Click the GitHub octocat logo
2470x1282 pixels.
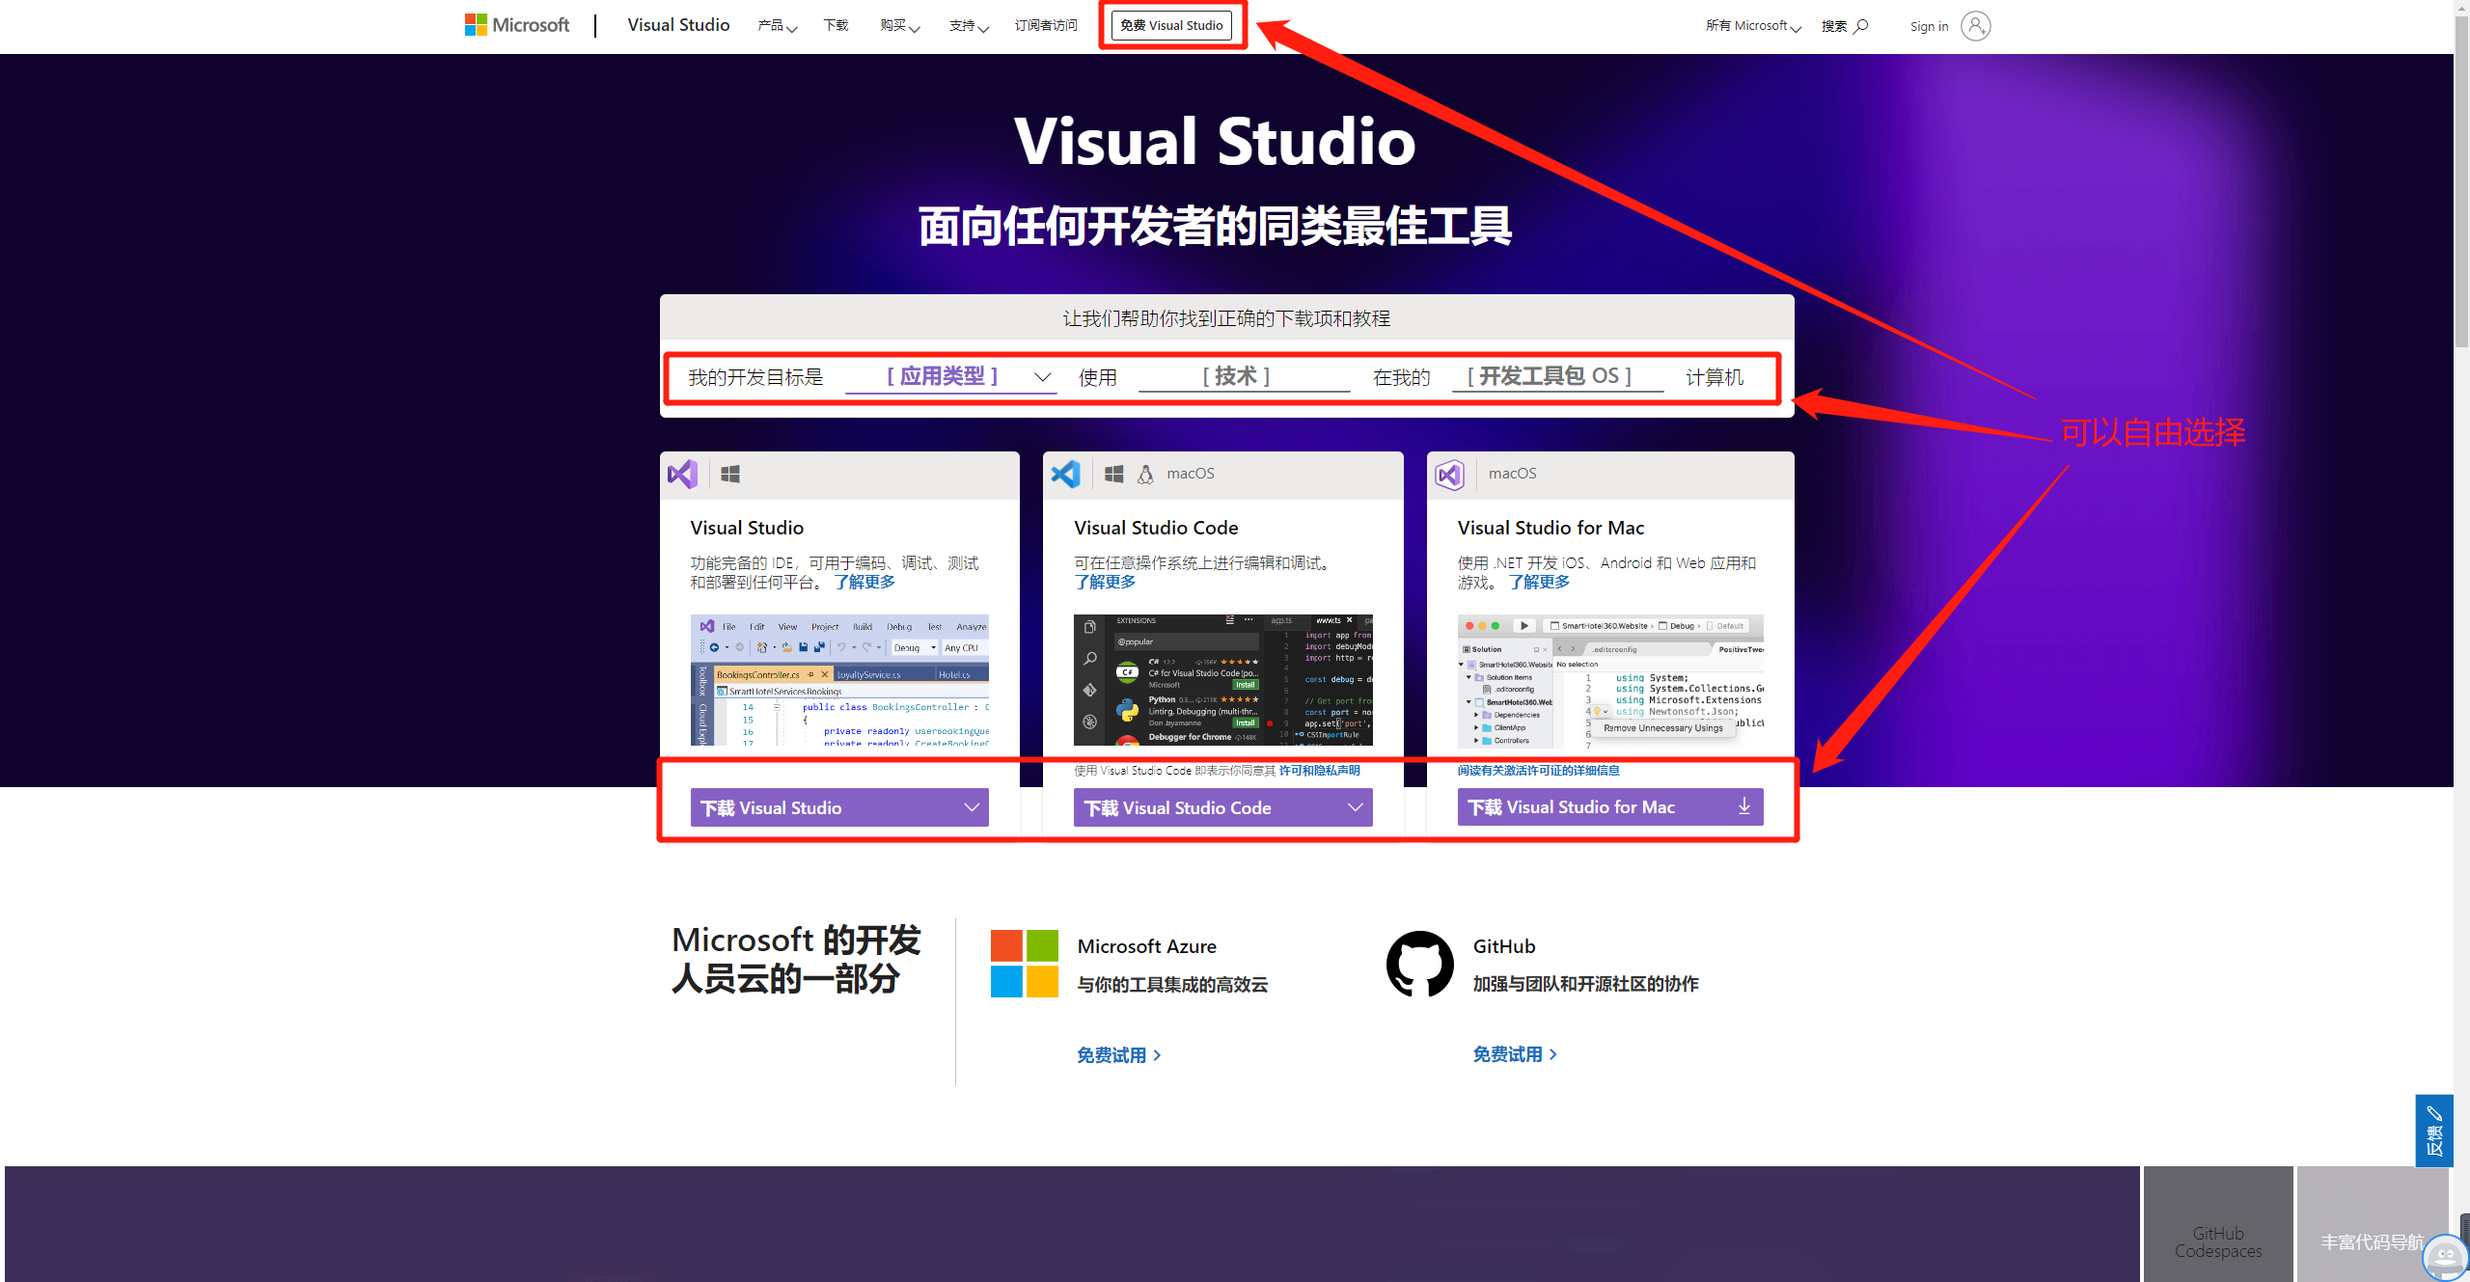[1420, 964]
